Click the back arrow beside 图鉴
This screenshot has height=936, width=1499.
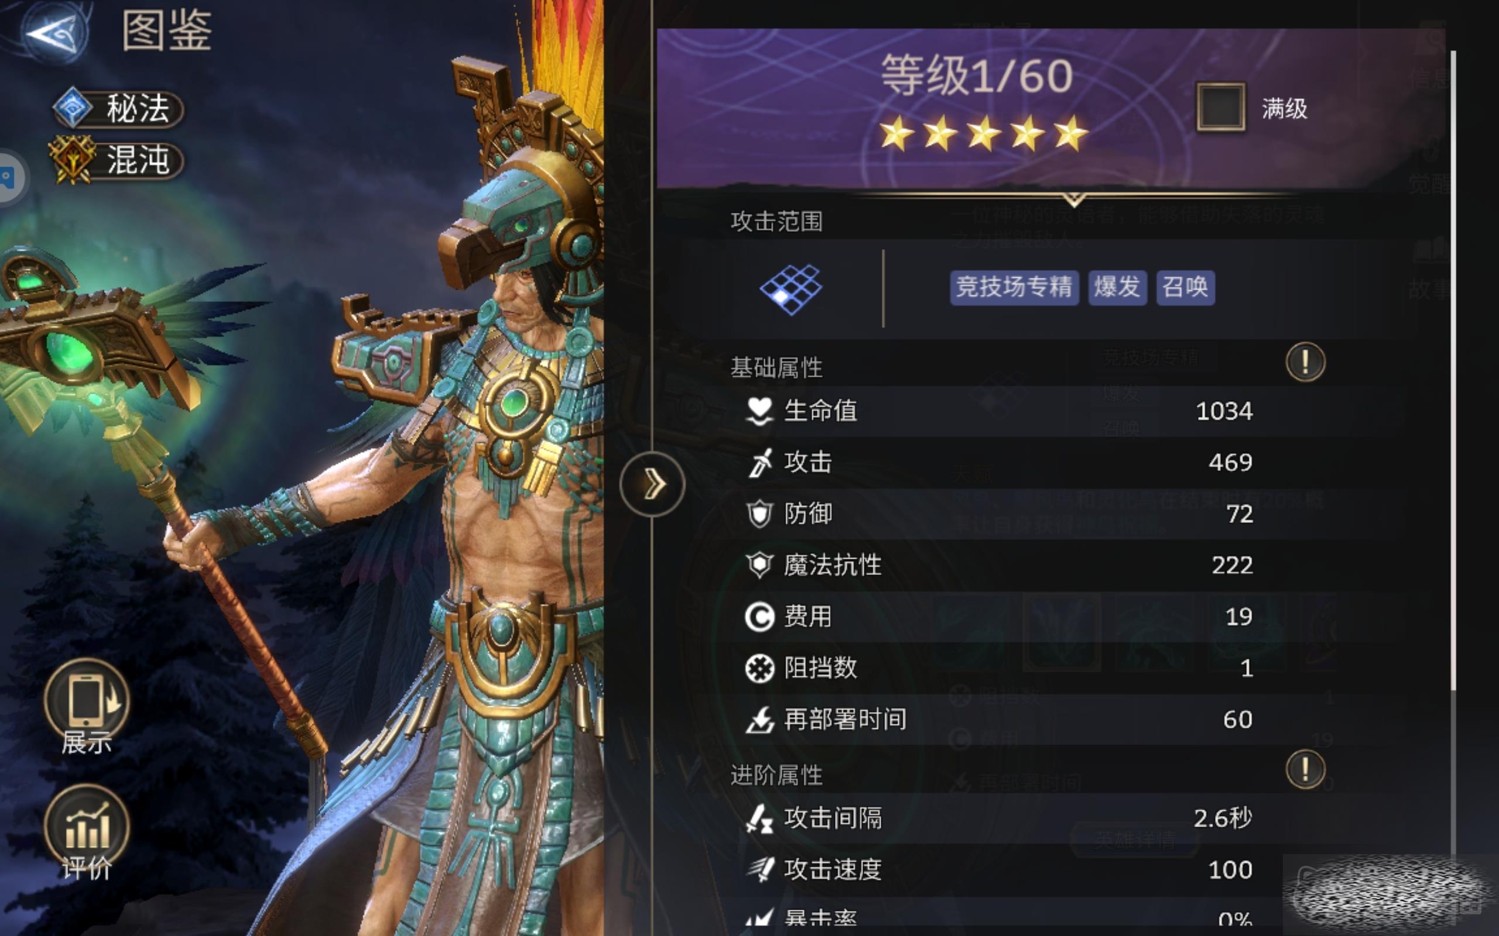(x=54, y=32)
